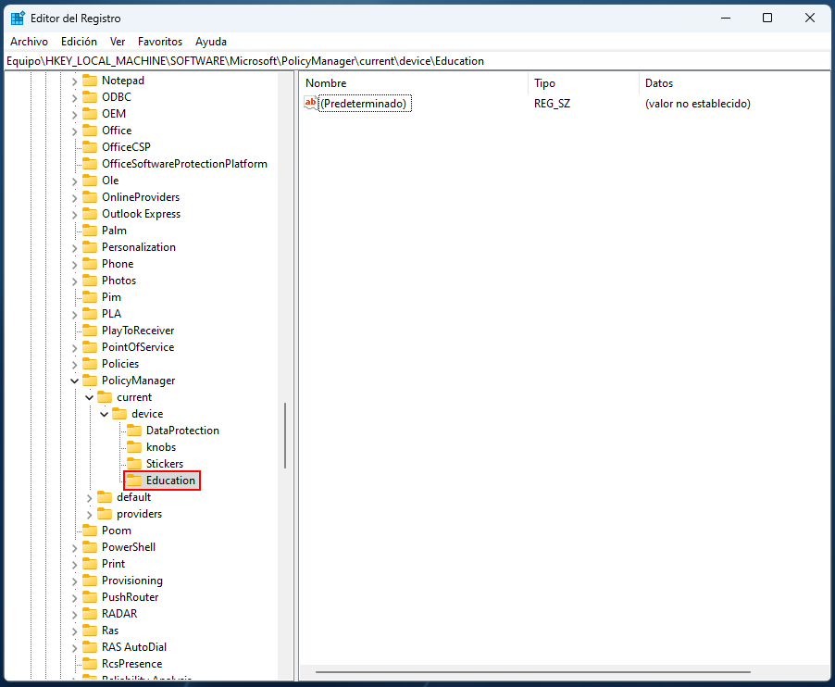Collapse the current key
This screenshot has height=687, width=835.
(x=90, y=397)
